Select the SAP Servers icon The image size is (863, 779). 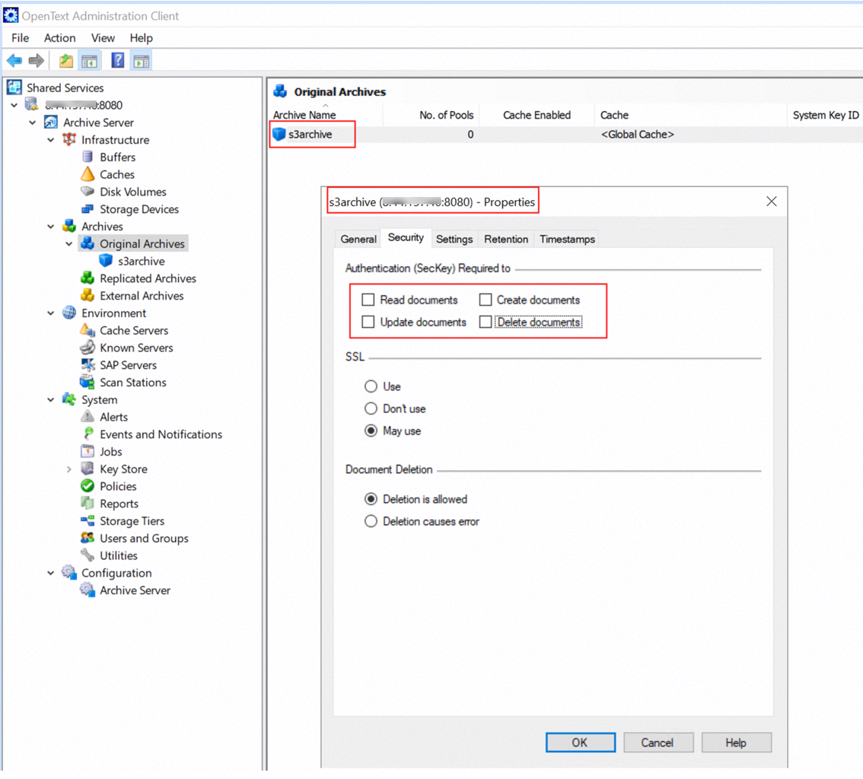87,364
